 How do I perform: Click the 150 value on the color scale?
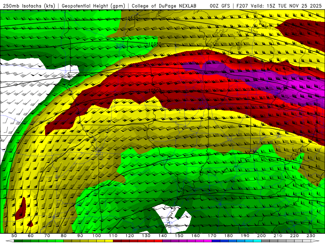point(179,236)
